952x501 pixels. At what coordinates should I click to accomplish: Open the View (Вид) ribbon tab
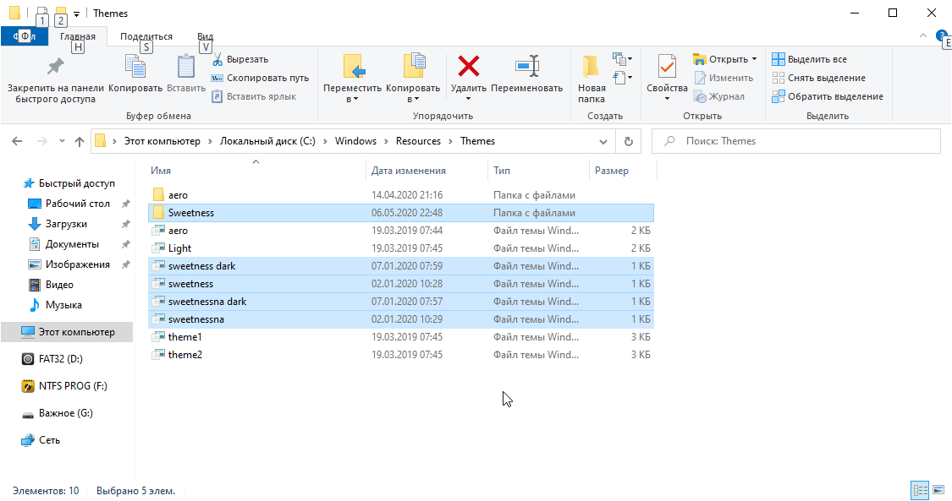tap(205, 36)
